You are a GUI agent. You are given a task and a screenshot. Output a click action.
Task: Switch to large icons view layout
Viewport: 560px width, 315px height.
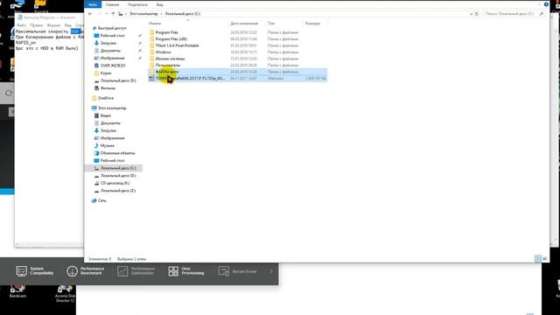pyautogui.click(x=545, y=259)
